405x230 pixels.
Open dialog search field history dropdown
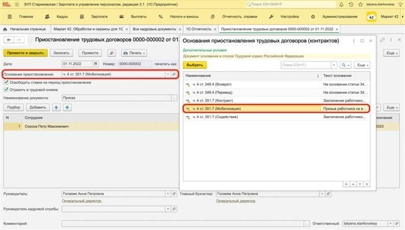(x=334, y=65)
